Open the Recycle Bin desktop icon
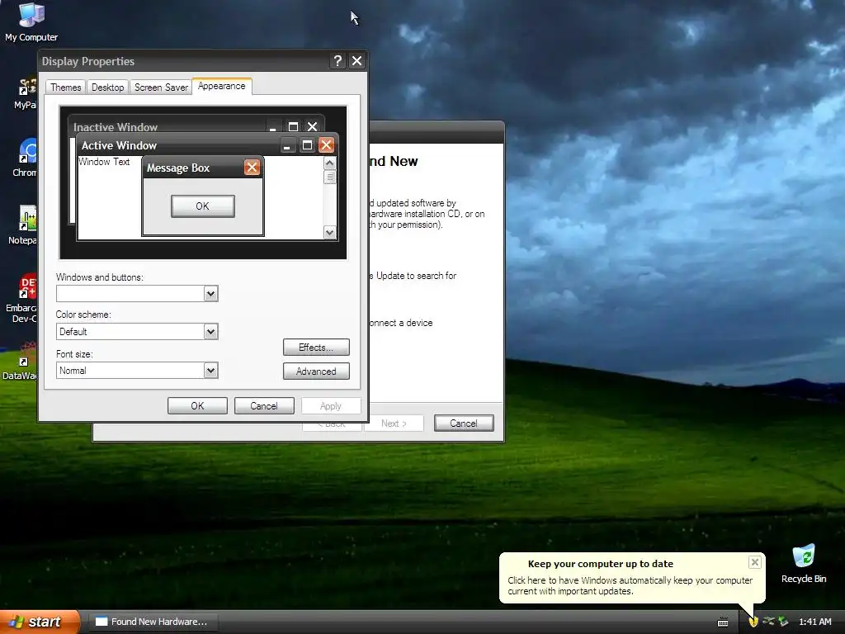 click(804, 564)
